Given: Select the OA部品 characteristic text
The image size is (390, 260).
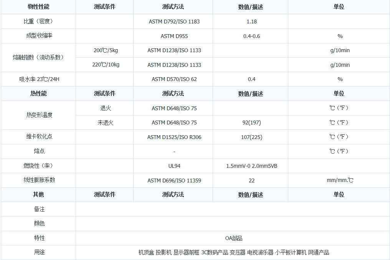Looking at the screenshot, I should [x=233, y=238].
